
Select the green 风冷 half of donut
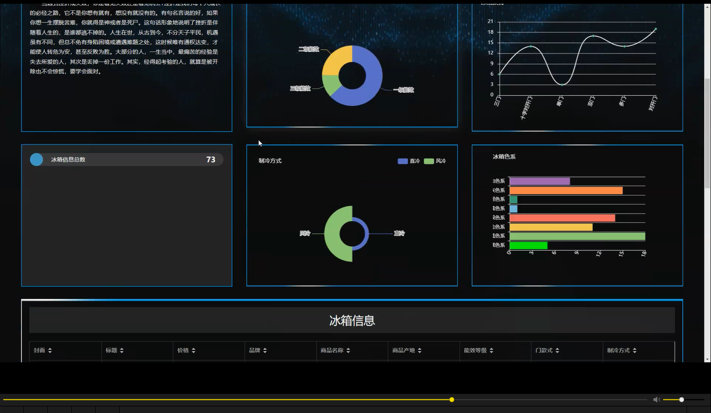(x=333, y=234)
